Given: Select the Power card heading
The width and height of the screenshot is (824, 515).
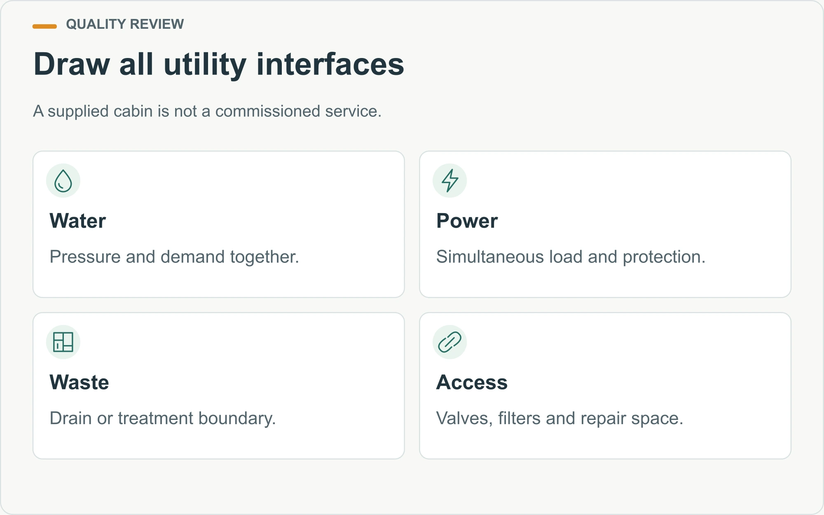Looking at the screenshot, I should pyautogui.click(x=467, y=221).
